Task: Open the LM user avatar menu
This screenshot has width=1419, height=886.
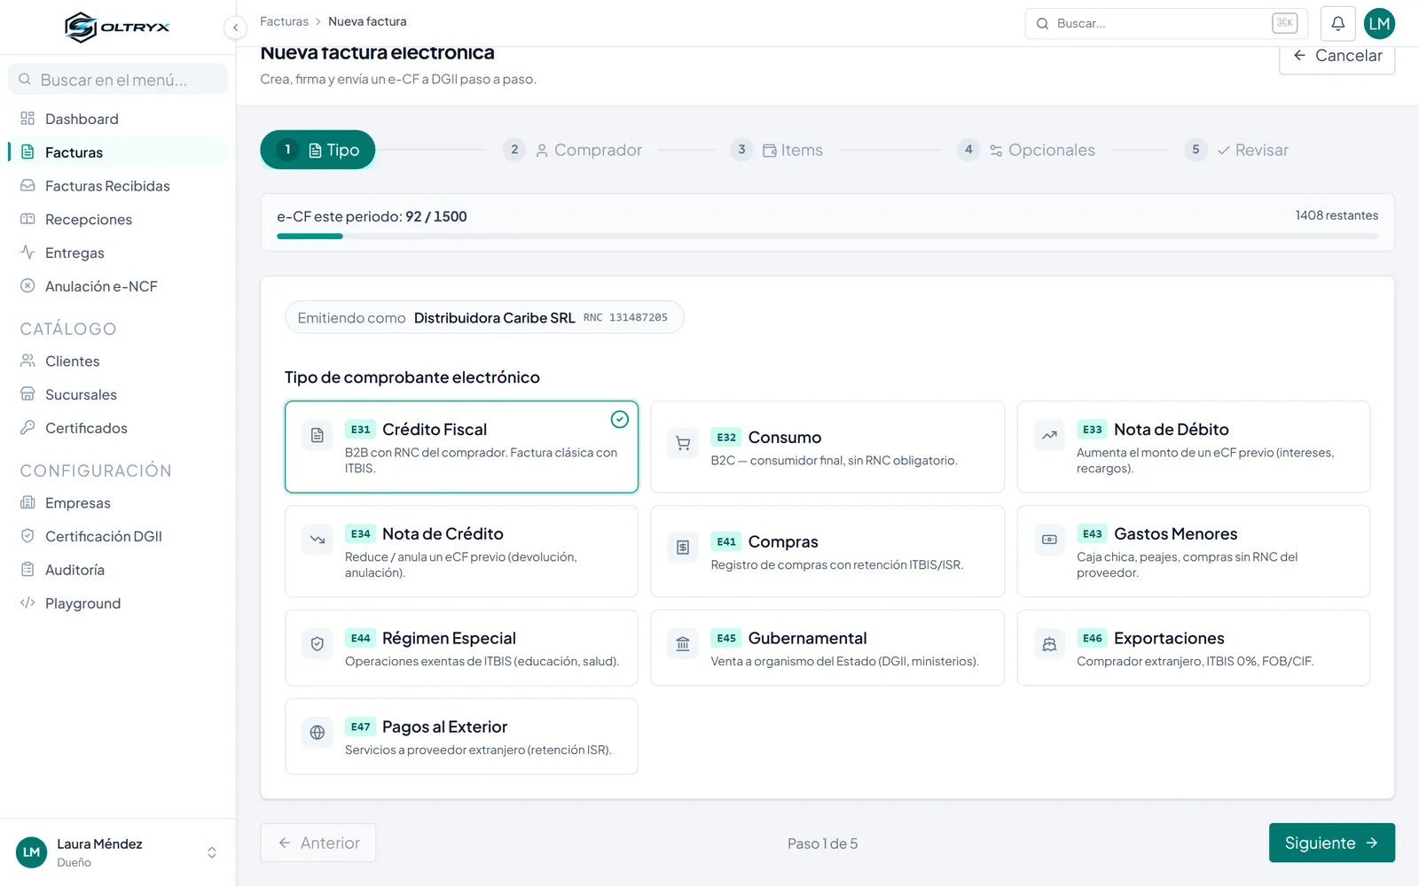Action: pyautogui.click(x=1379, y=24)
